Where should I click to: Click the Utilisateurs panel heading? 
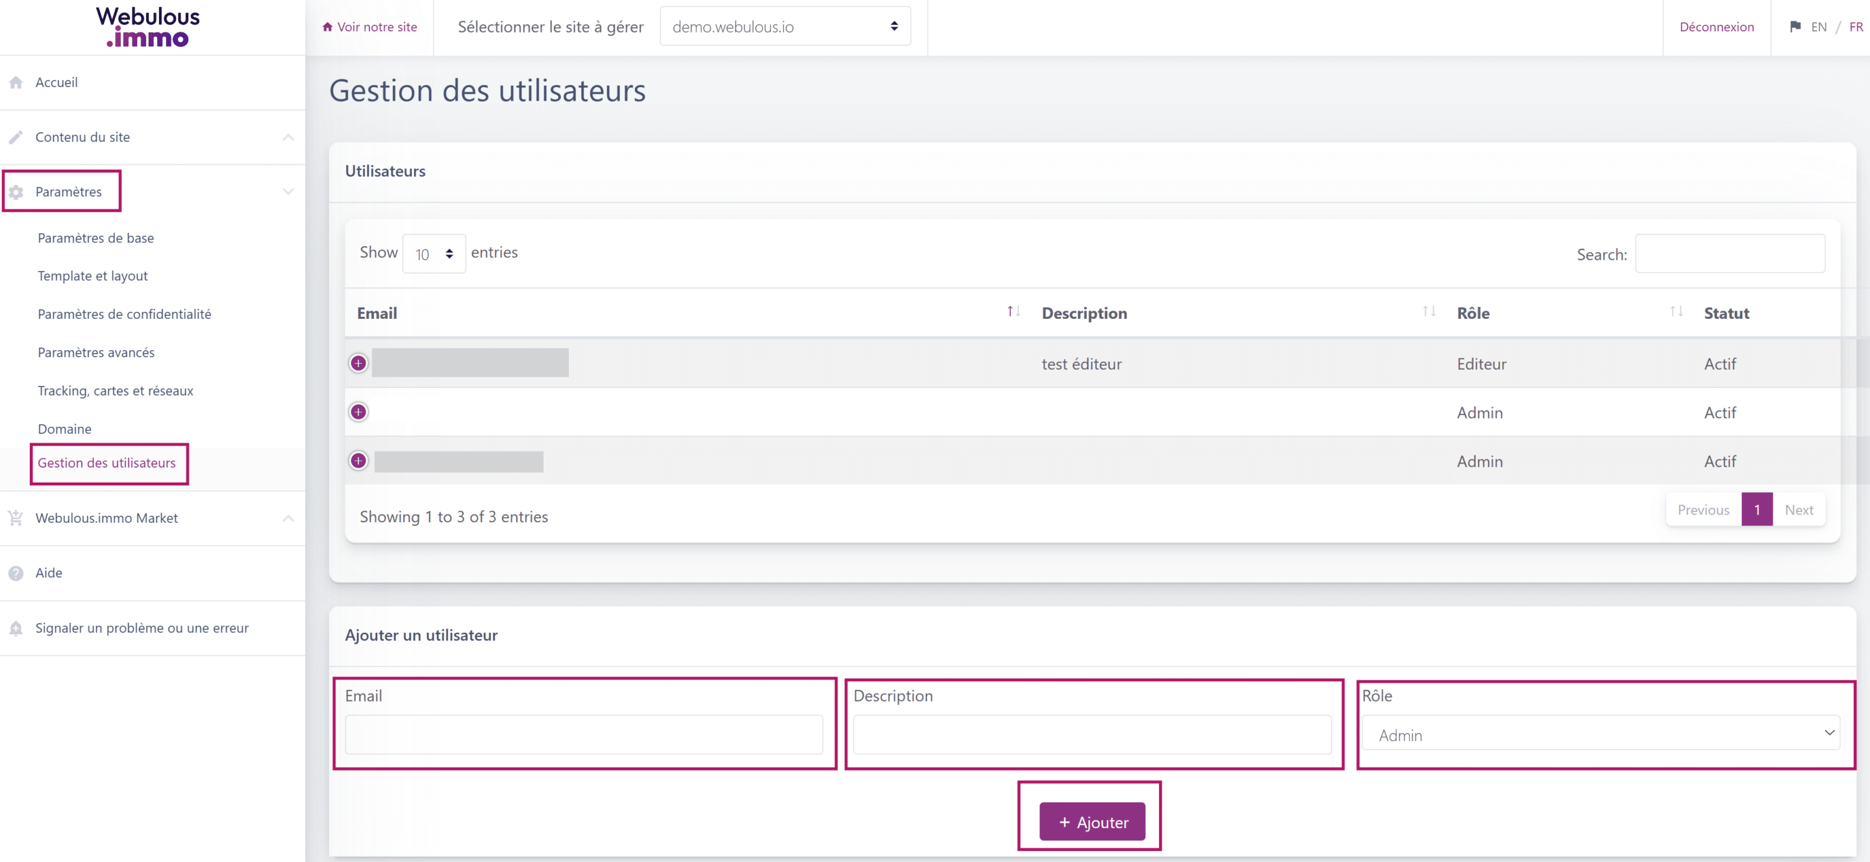tap(385, 171)
